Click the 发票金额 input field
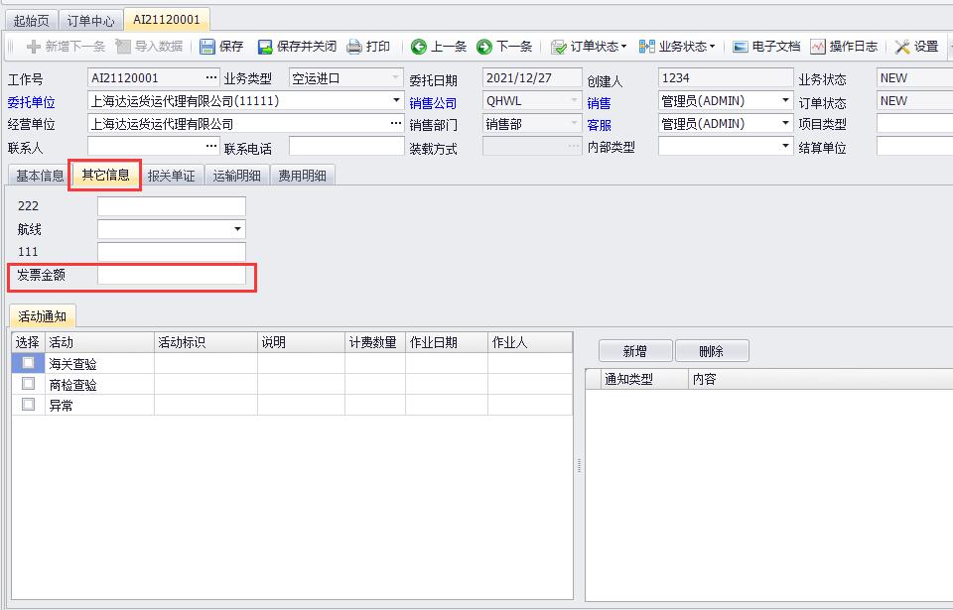 (171, 275)
